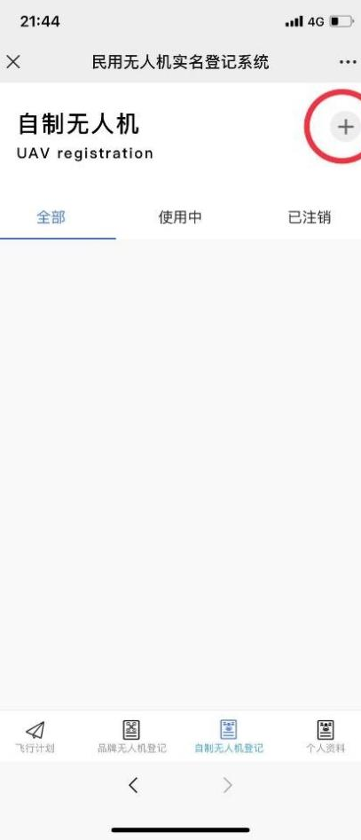Go to 品牌无人机登记 text label

click(x=132, y=749)
